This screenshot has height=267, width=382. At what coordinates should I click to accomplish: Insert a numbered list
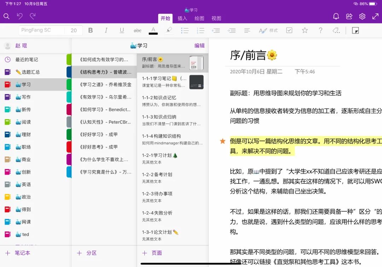[200, 30]
